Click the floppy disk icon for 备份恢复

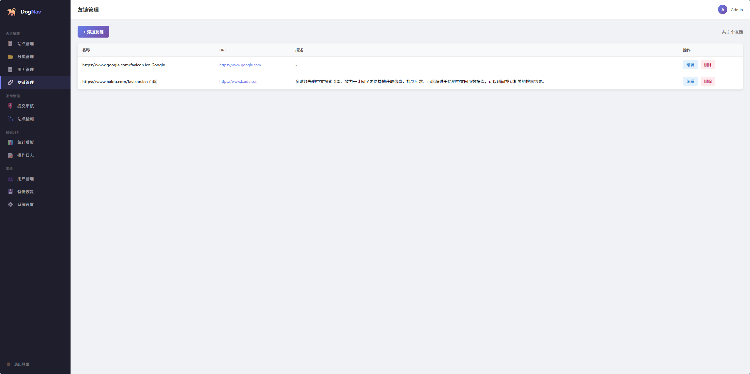pyautogui.click(x=10, y=192)
